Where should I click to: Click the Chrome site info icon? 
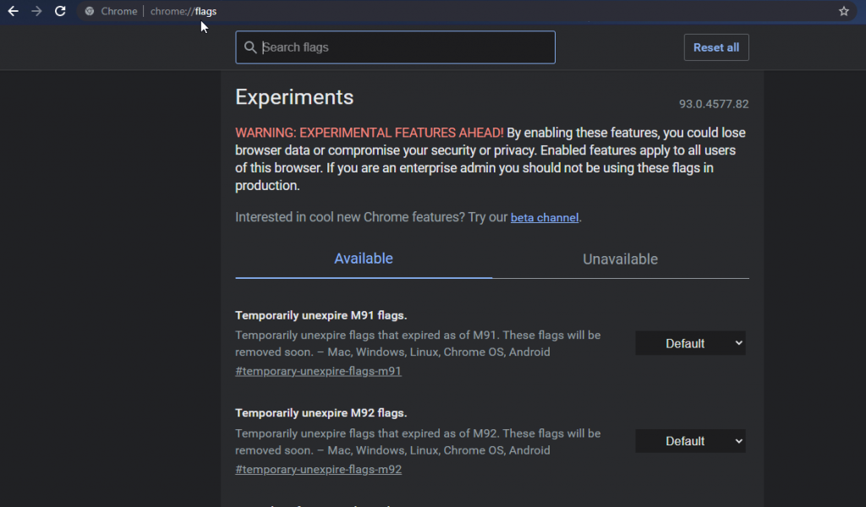[x=90, y=11]
